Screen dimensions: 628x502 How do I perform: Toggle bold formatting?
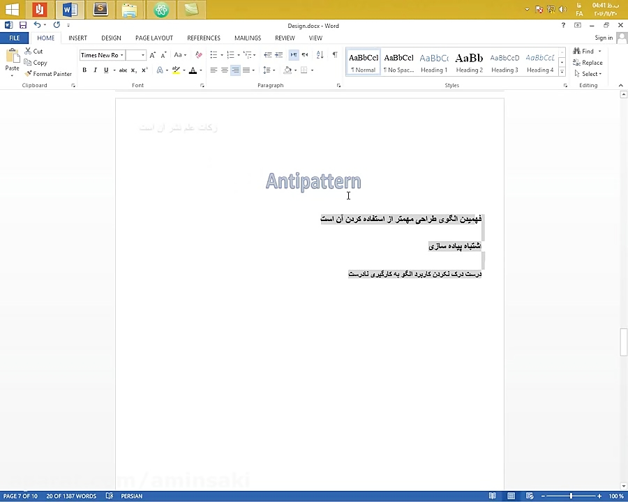pos(84,70)
